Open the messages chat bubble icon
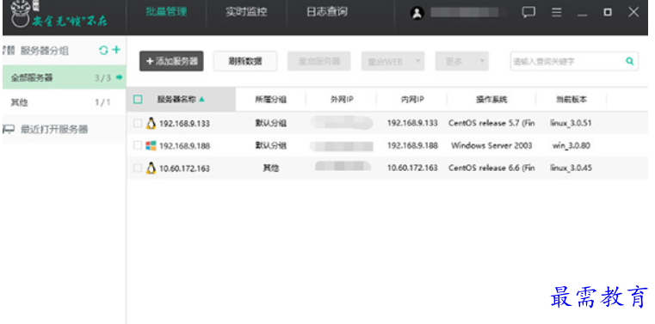The width and height of the screenshot is (655, 324). pyautogui.click(x=528, y=12)
